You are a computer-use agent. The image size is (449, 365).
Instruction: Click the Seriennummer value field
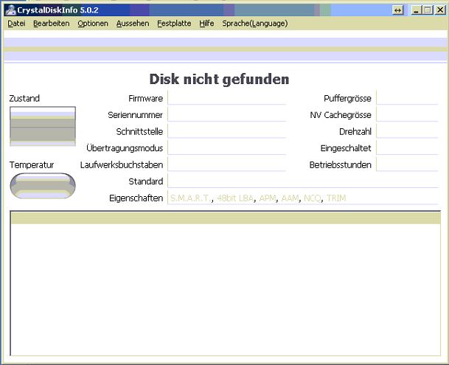(x=226, y=114)
